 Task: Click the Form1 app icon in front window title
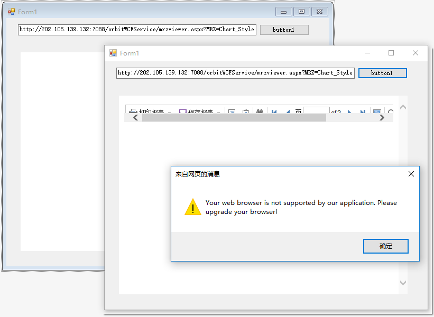pos(113,53)
